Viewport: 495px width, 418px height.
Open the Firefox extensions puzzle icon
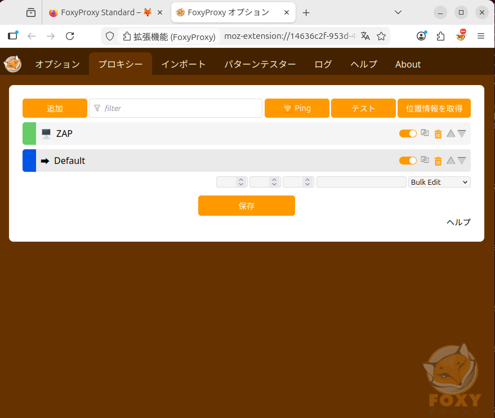[x=441, y=36]
